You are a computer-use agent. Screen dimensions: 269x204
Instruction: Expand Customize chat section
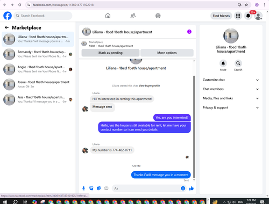(231, 80)
